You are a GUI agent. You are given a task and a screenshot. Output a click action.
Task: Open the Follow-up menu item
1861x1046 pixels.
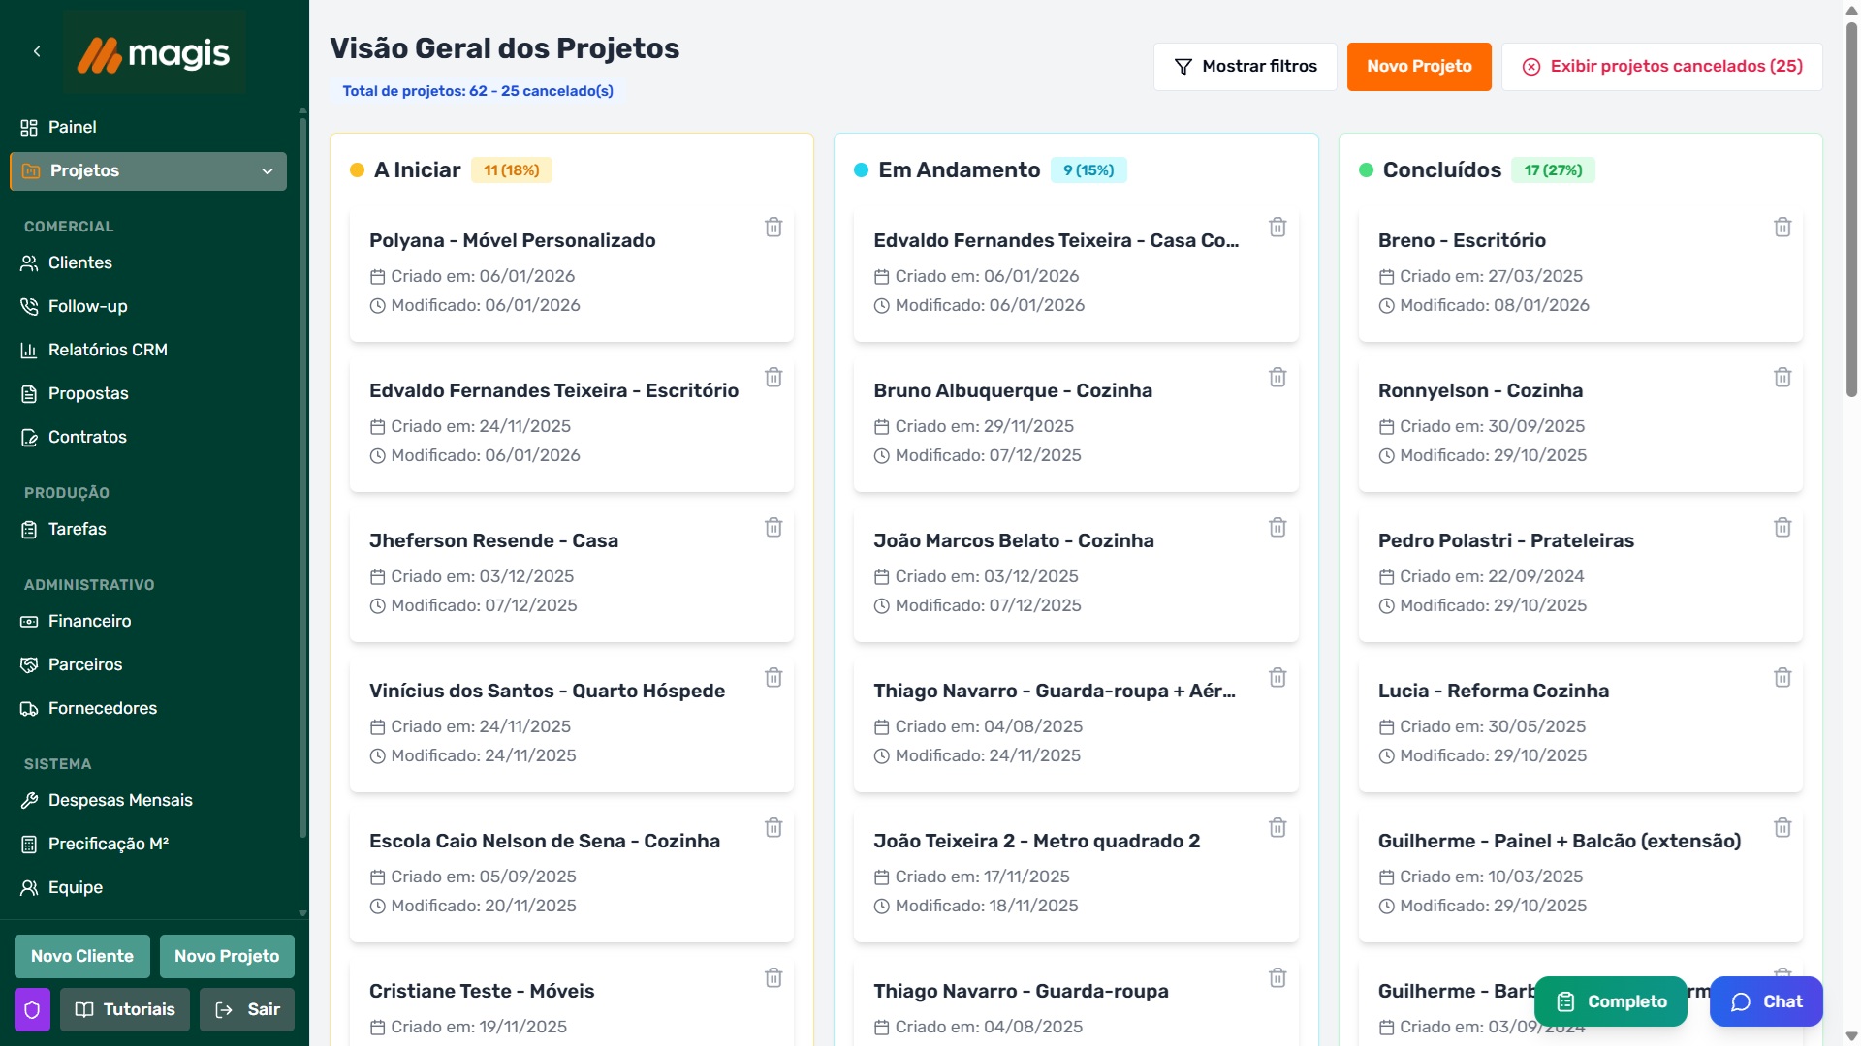pos(88,306)
